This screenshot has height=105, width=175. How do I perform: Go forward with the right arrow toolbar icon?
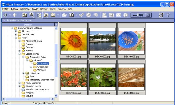pyautogui.click(x=15, y=15)
